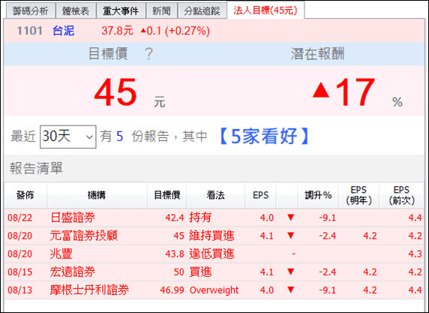Click the 08/13 publication date

19,290
